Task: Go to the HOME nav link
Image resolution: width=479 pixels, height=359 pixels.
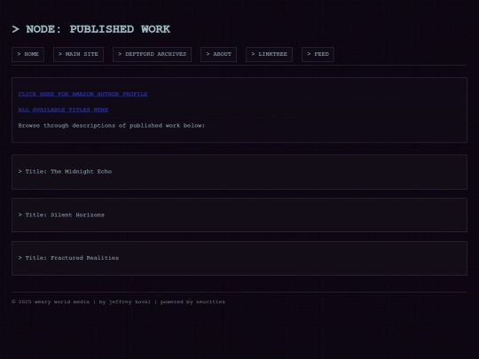Action: coord(27,54)
